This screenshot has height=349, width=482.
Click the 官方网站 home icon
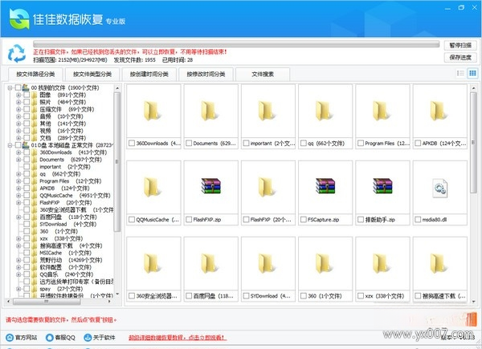tap(10, 337)
